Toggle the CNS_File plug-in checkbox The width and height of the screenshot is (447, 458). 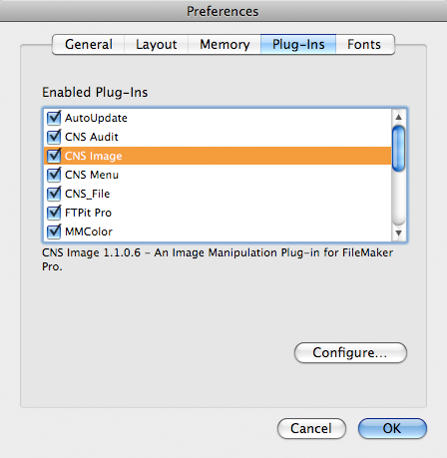pos(54,194)
